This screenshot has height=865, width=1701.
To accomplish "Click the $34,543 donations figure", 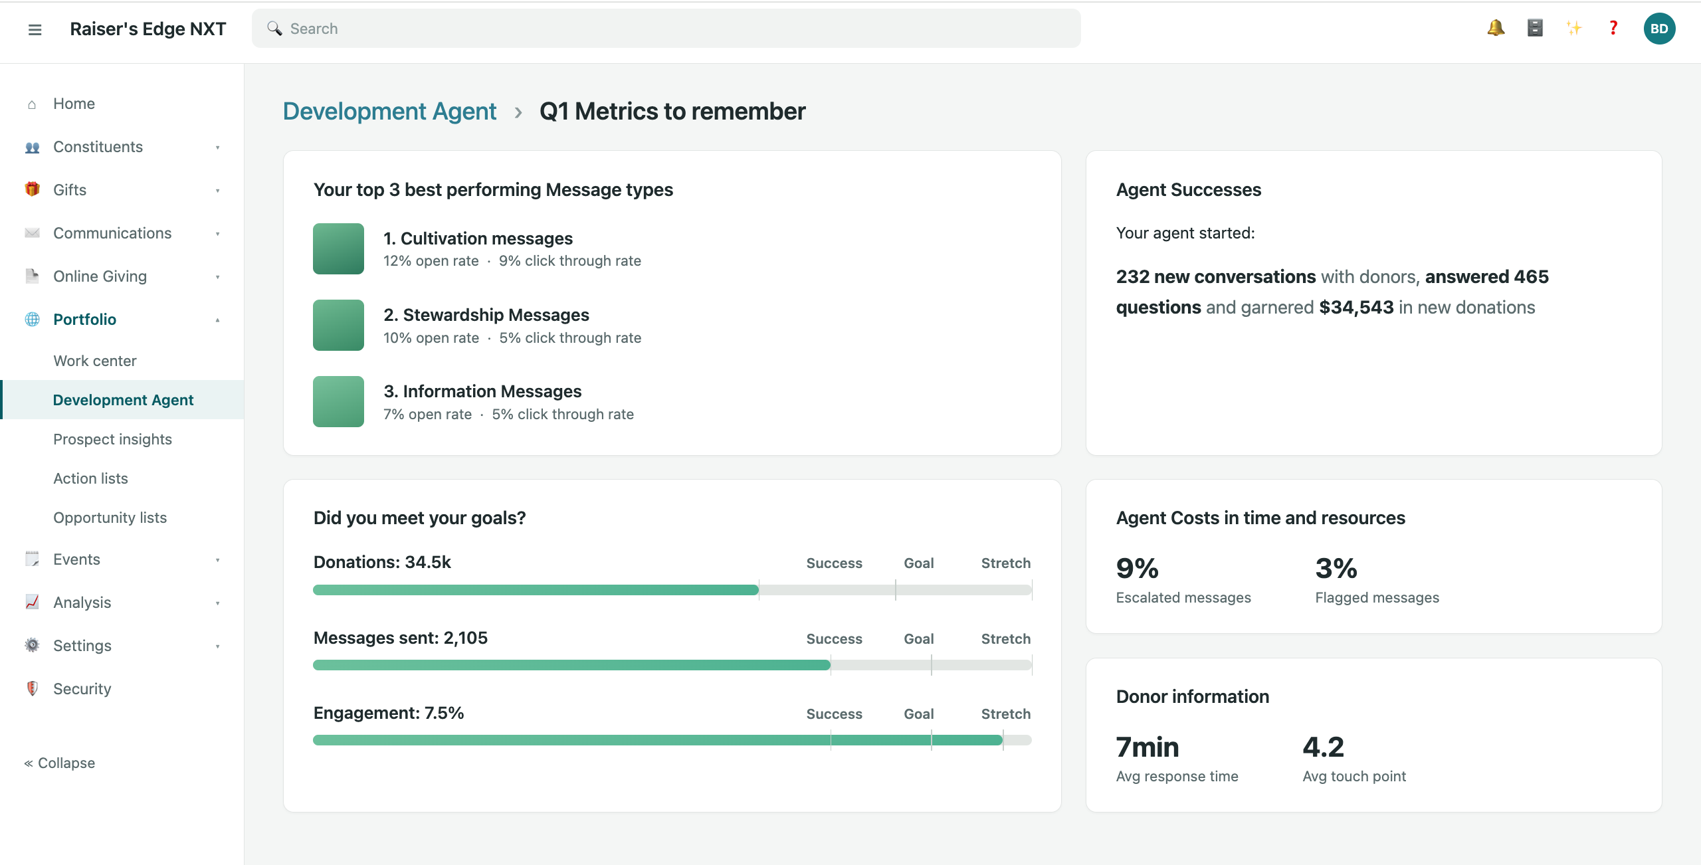I will point(1356,308).
